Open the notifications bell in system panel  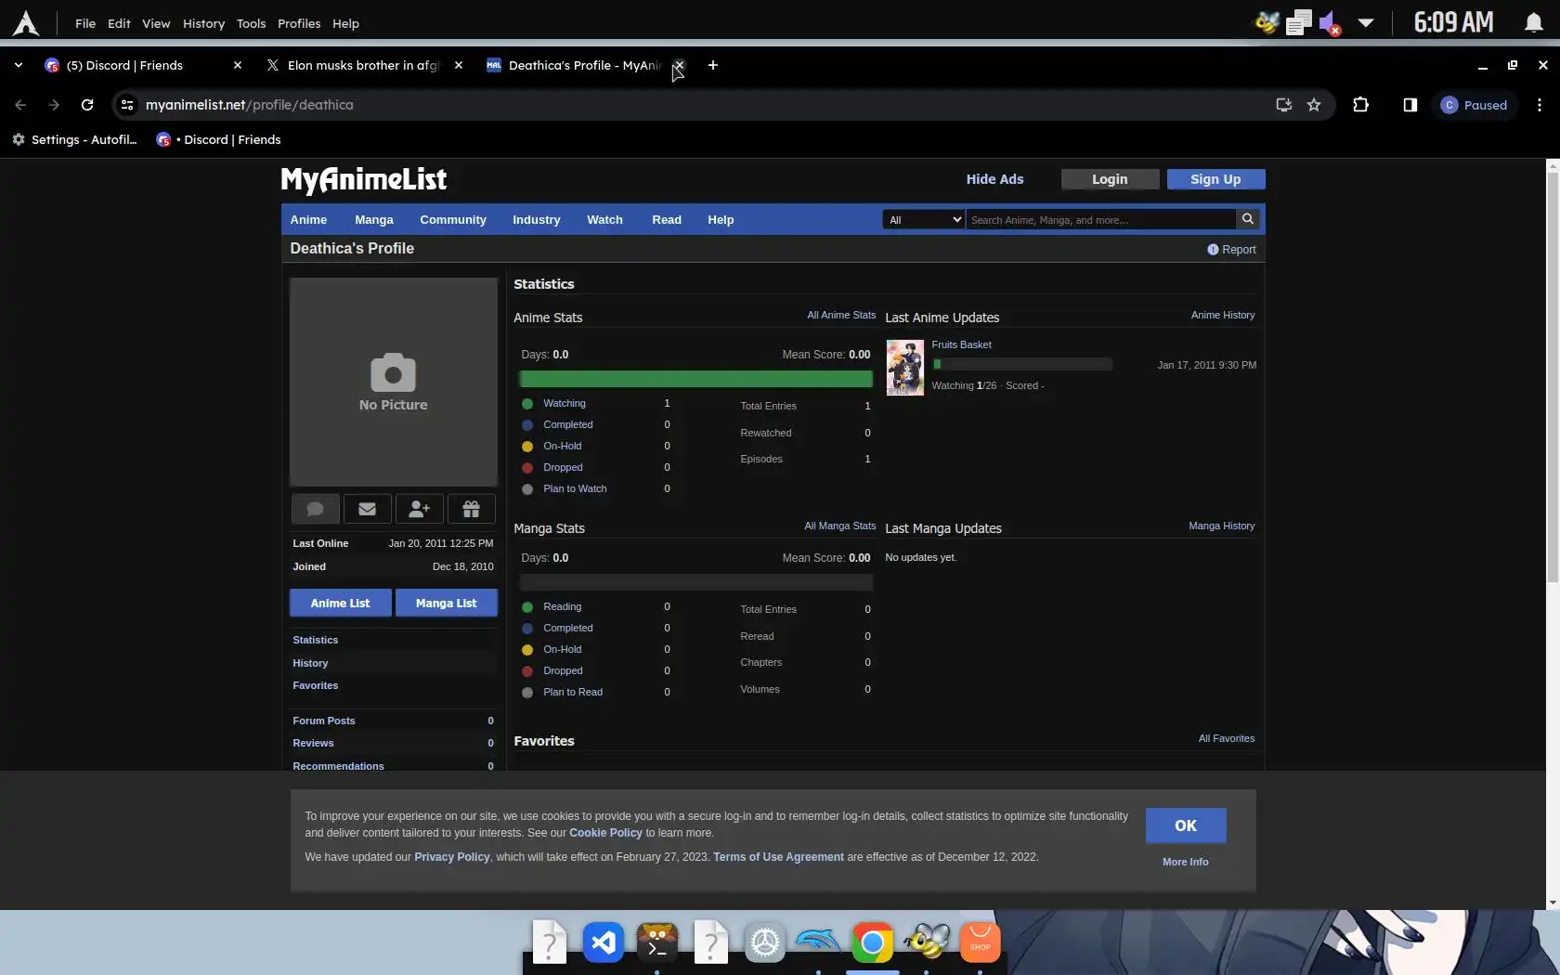coord(1534,22)
